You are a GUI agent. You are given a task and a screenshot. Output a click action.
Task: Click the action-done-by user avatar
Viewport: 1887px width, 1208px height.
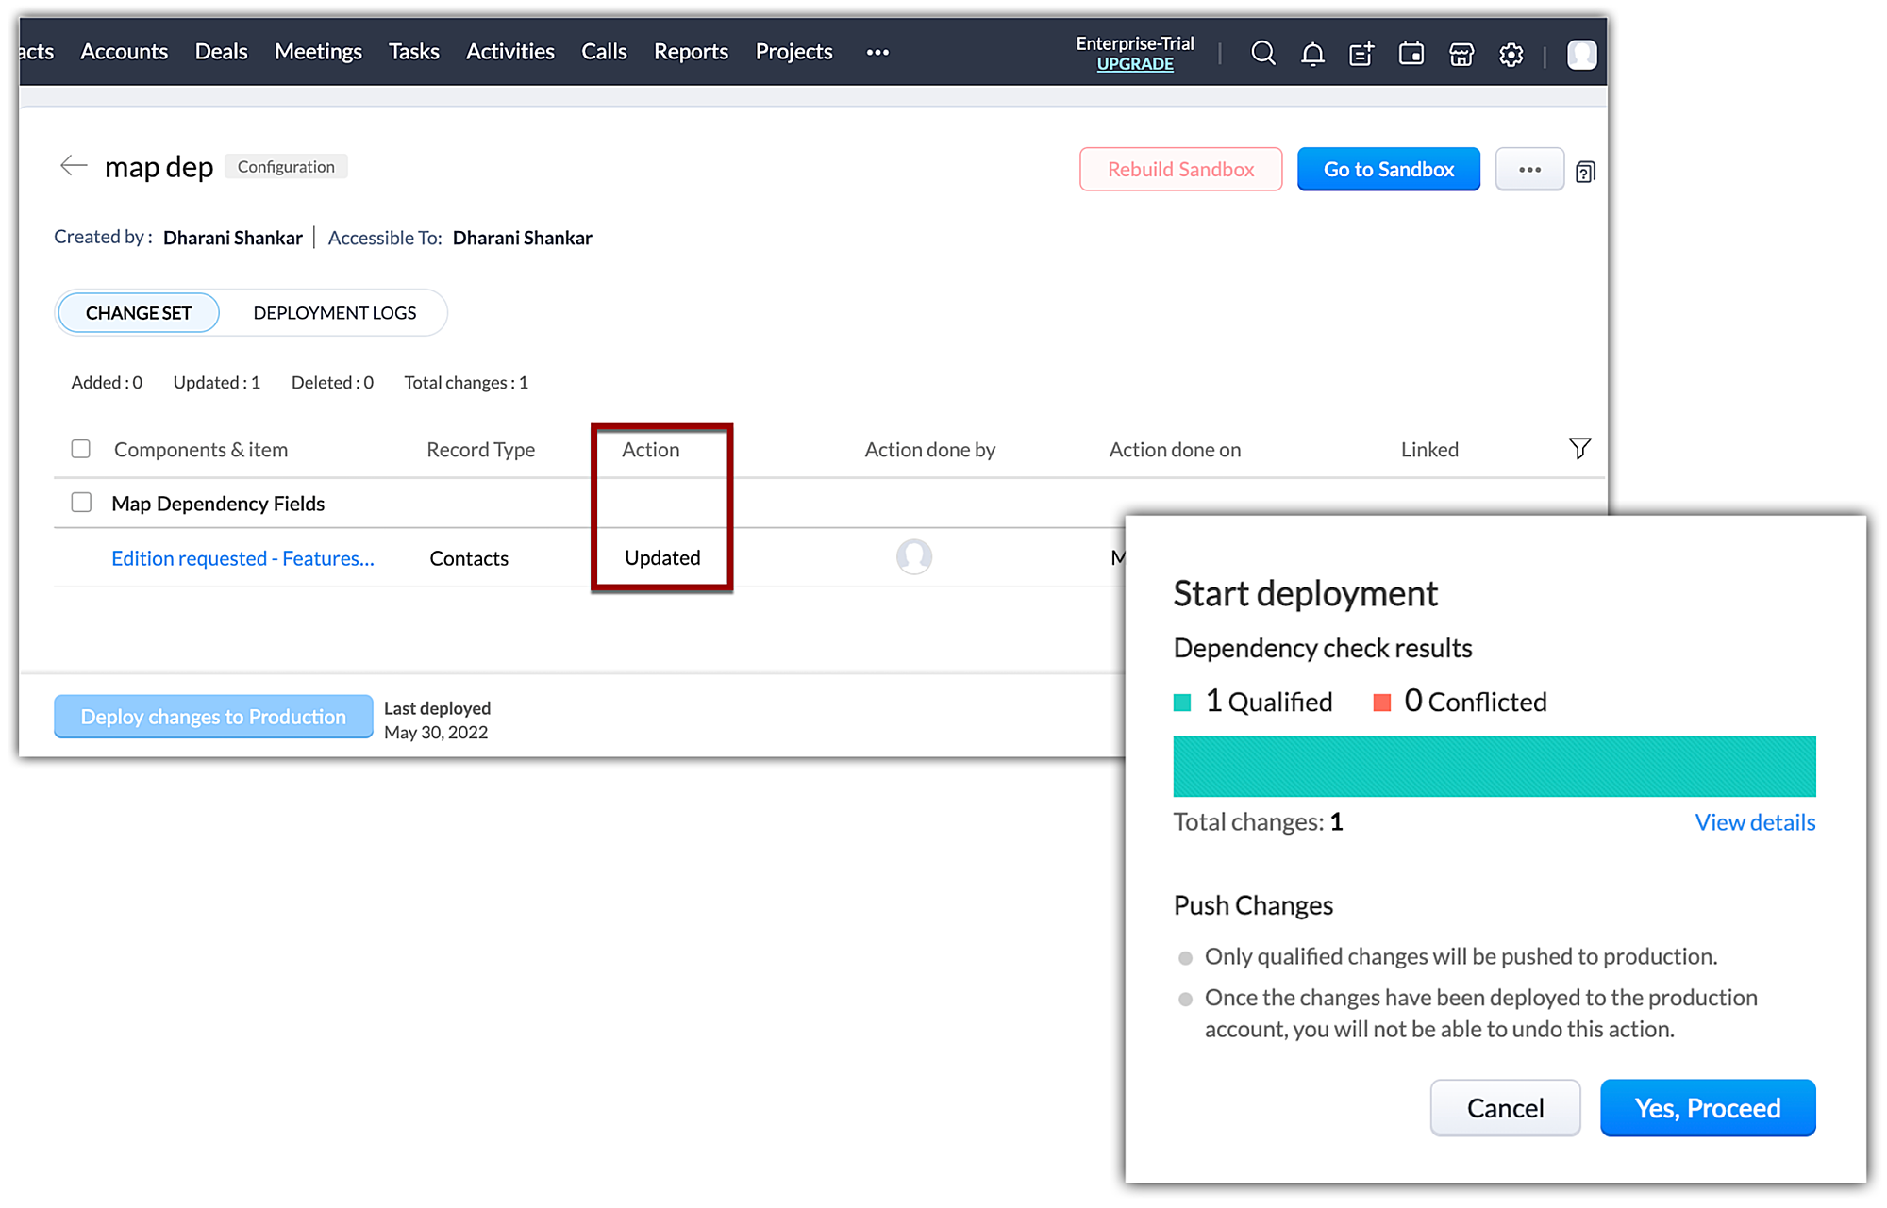(x=913, y=556)
